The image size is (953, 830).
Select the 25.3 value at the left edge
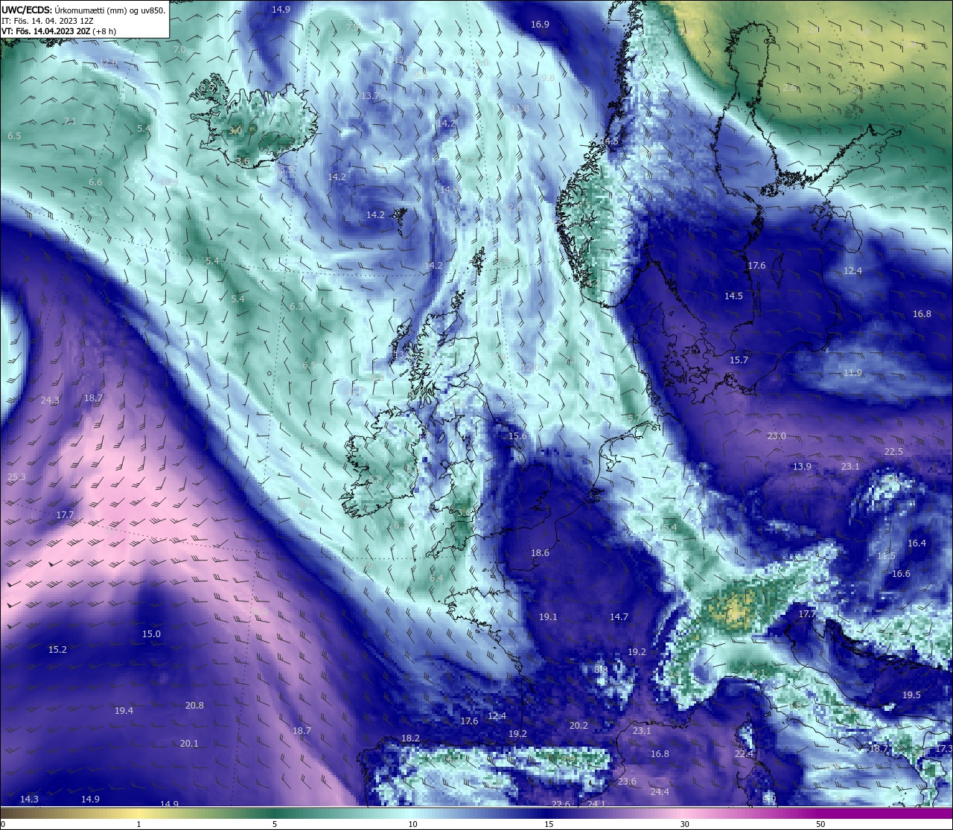click(x=16, y=477)
